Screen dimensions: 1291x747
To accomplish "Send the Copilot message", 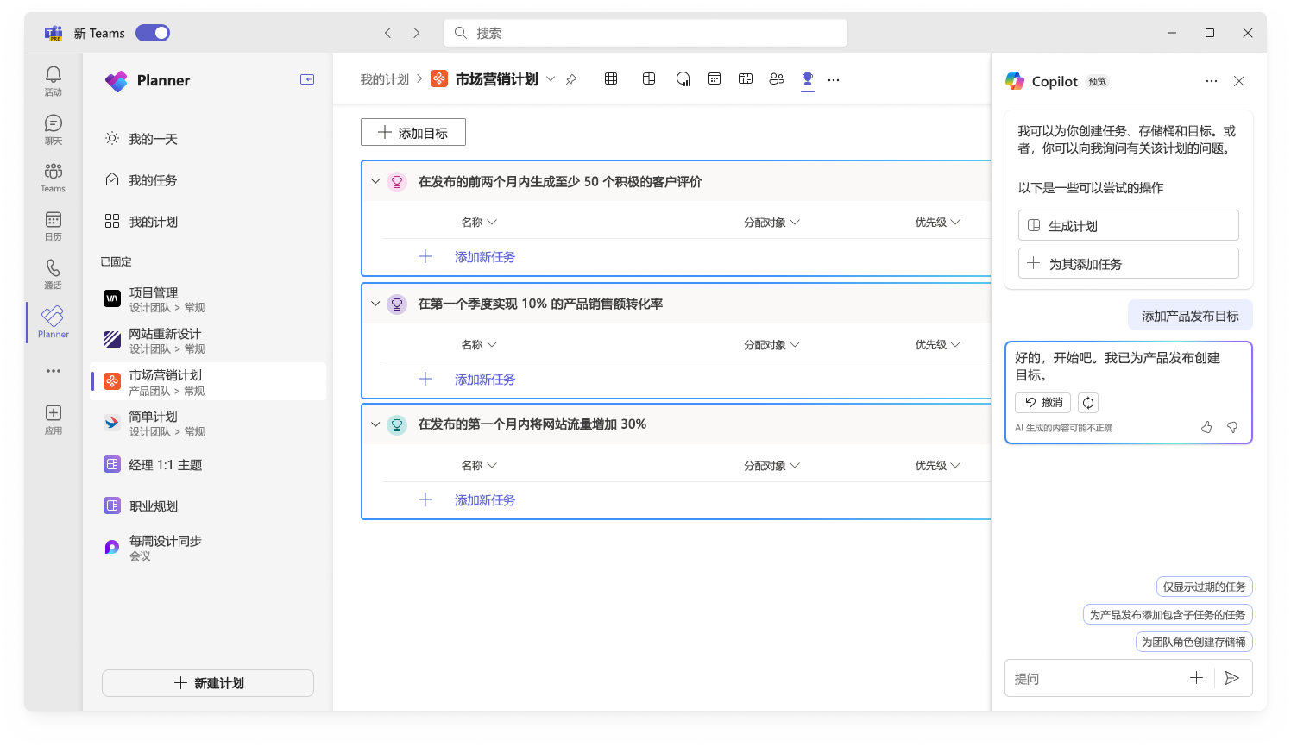I will pyautogui.click(x=1232, y=678).
